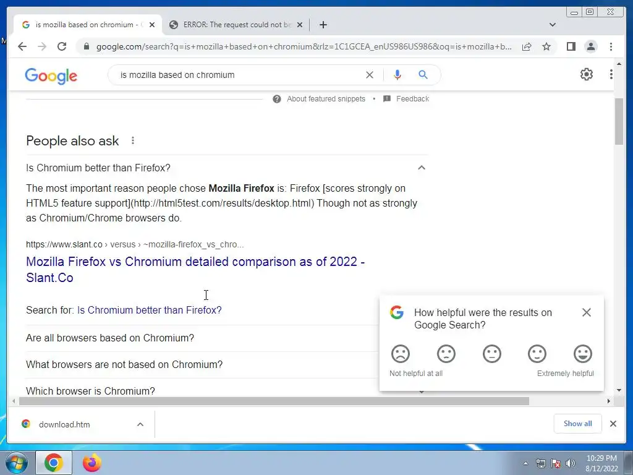Image resolution: width=633 pixels, height=475 pixels.
Task: Close the downloads bar
Action: pyautogui.click(x=613, y=424)
